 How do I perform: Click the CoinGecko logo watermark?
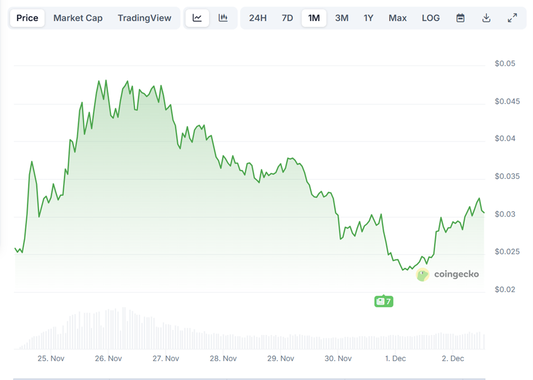448,275
